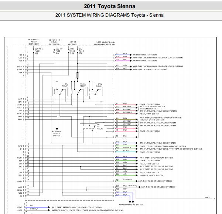222x214 pixels.
Task: Click the HORN terminal label on left
Action: [x=20, y=181]
